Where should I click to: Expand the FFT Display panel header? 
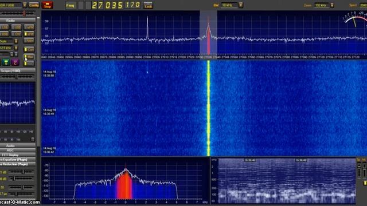(x=18, y=155)
